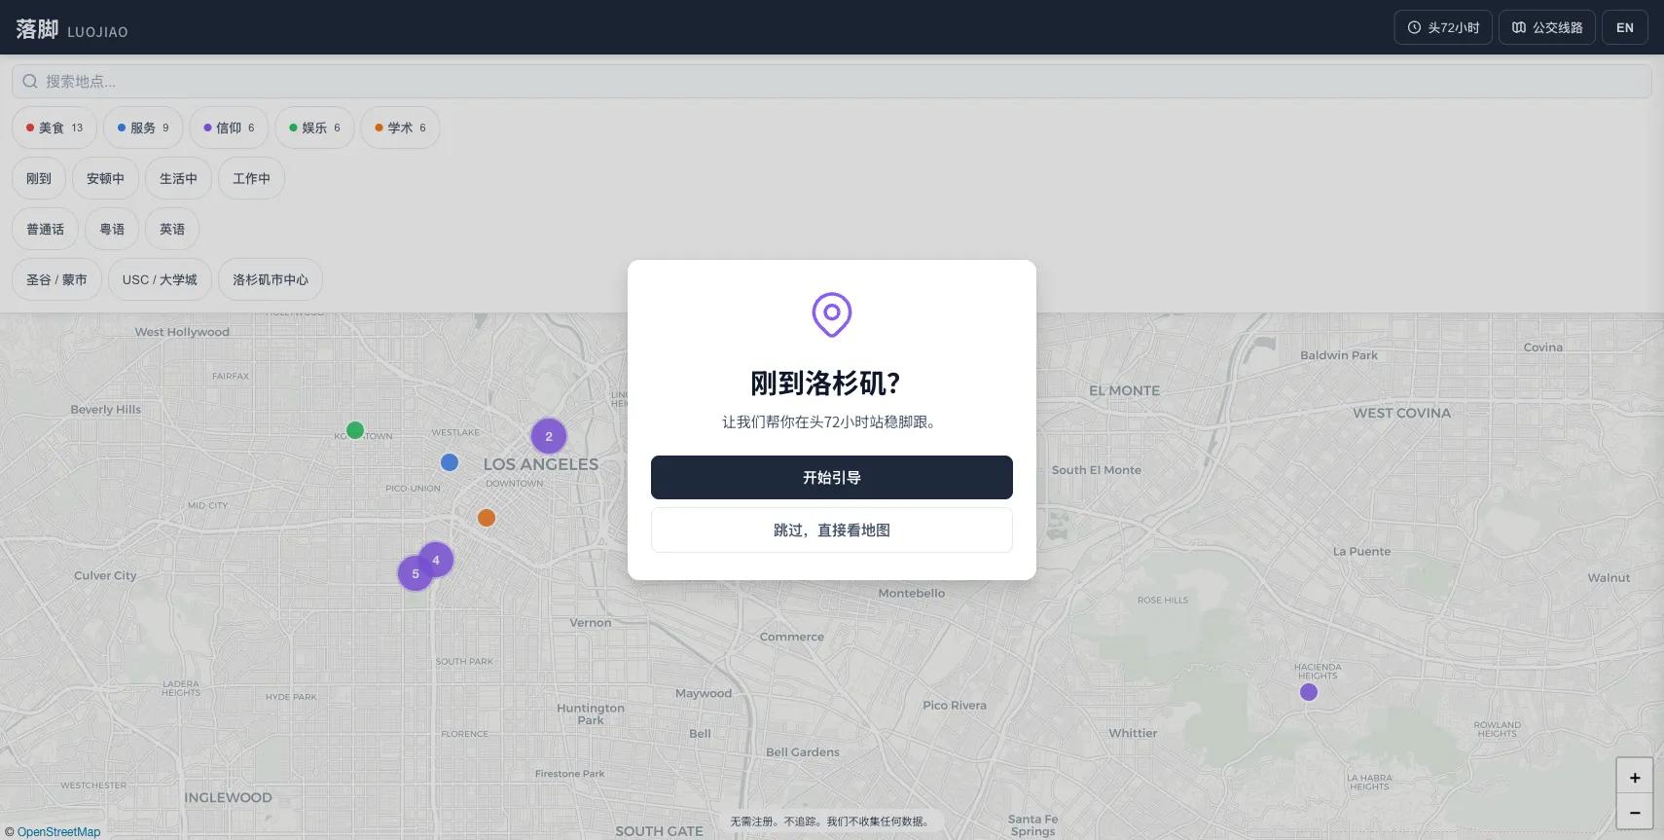Image resolution: width=1664 pixels, height=840 pixels.
Task: Jump to USC / 大学城 area
Action: [160, 279]
